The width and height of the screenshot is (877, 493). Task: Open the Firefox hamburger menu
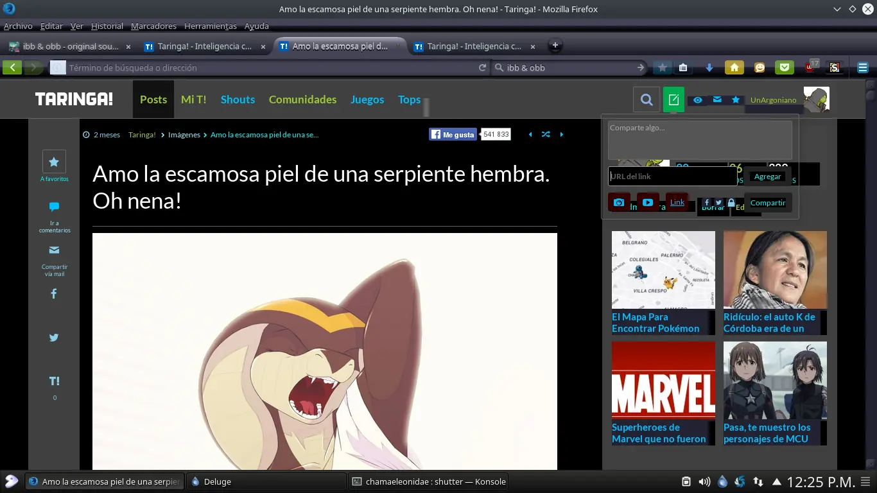coord(863,67)
